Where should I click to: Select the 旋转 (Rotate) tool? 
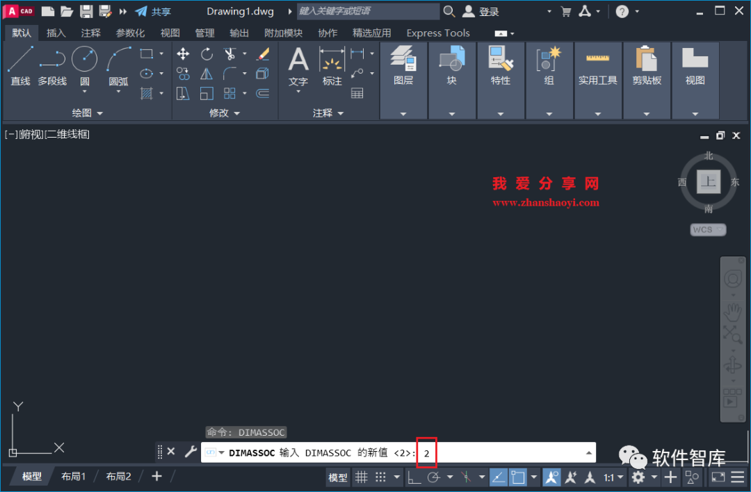[207, 54]
